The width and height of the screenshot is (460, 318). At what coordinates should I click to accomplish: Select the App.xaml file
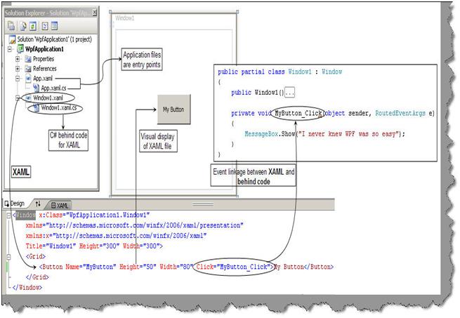43,79
